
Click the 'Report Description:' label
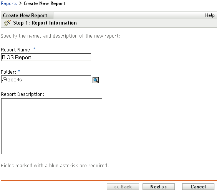pyautogui.click(x=23, y=94)
